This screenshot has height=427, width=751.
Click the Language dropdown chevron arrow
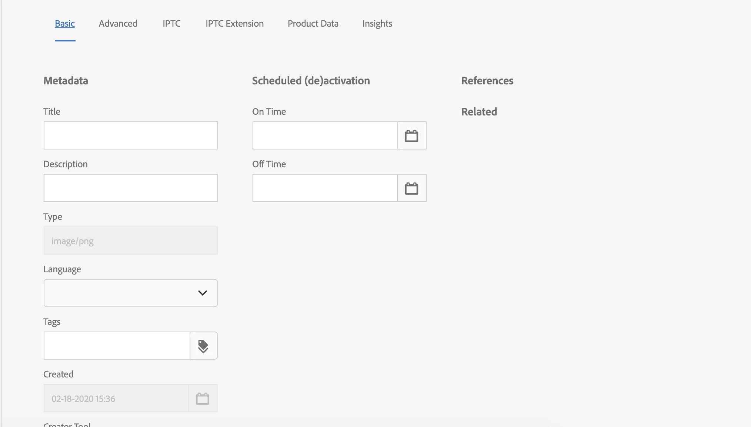(203, 293)
